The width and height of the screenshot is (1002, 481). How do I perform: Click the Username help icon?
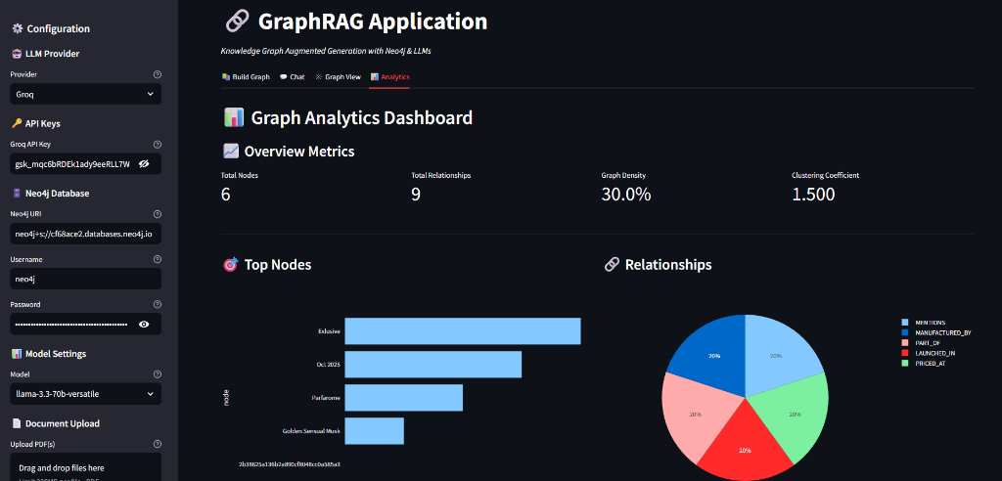coord(158,259)
